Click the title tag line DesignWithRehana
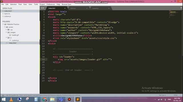This screenshot has height=102, width=183. (x=72, y=35)
